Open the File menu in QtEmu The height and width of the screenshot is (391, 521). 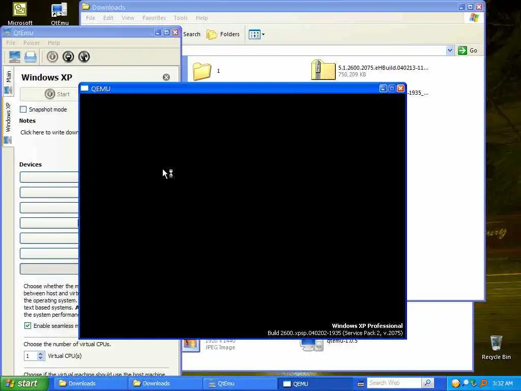pos(11,43)
